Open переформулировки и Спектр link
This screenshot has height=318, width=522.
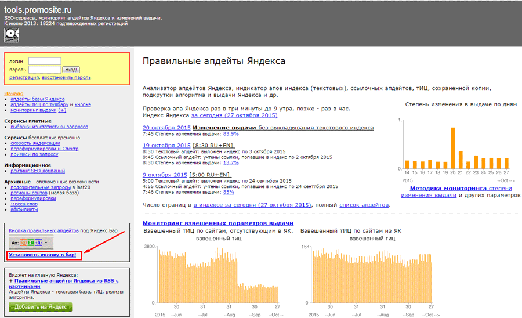(44, 149)
